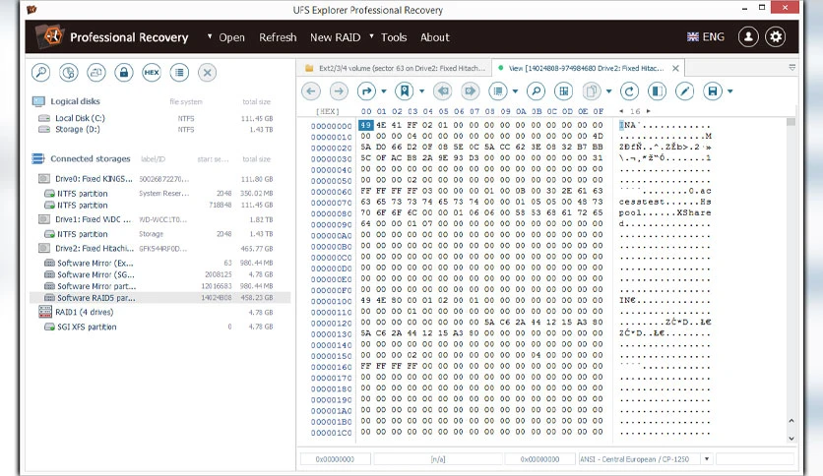
Task: Open dropdown arrow next to list view icon
Action: (515, 91)
